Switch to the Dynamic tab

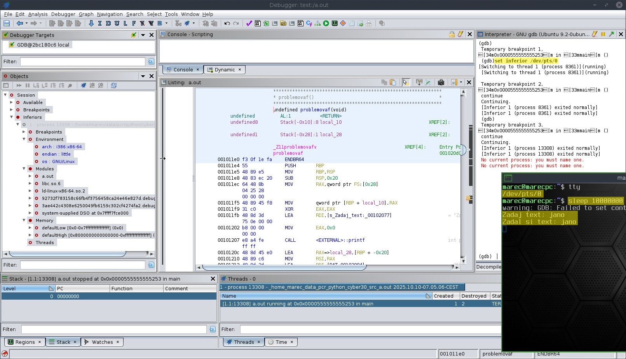point(225,70)
